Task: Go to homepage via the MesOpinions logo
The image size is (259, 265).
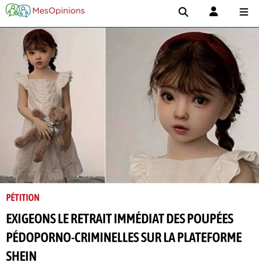Action: click(x=45, y=10)
